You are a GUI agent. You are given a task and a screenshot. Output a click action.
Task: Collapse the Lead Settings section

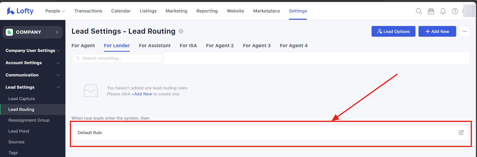[32, 87]
